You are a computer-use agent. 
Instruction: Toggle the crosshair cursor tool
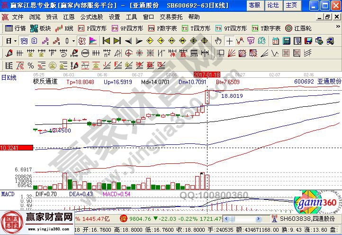pos(229,41)
